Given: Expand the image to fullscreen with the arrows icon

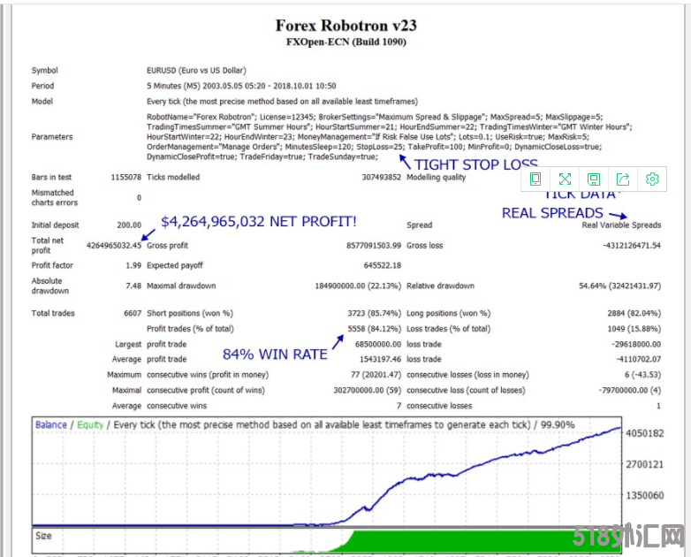Looking at the screenshot, I should pos(565,179).
